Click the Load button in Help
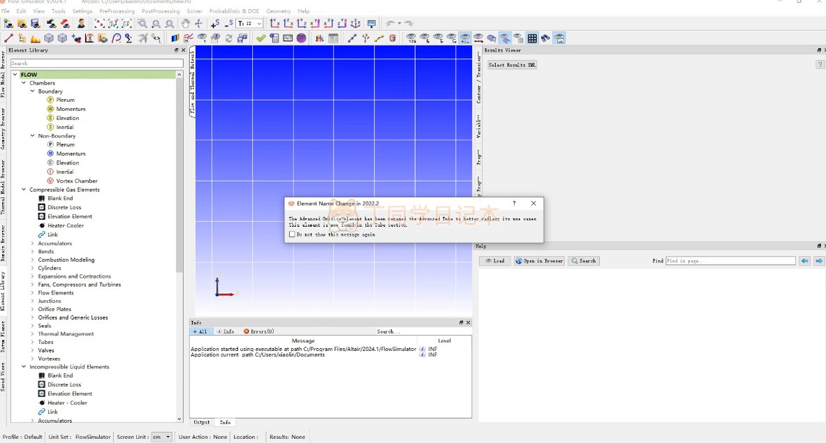Viewport: 826px width, 443px height. tap(494, 261)
